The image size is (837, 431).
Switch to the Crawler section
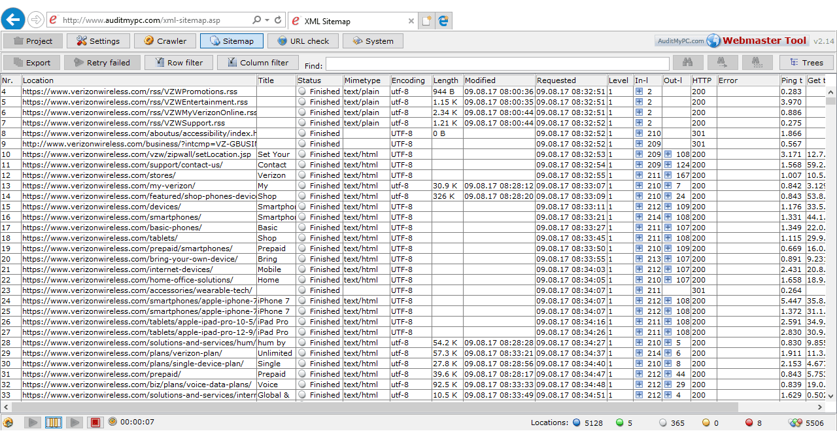pyautogui.click(x=165, y=41)
